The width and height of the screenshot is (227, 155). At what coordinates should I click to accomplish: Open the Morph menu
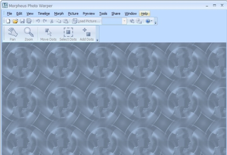tap(59, 13)
